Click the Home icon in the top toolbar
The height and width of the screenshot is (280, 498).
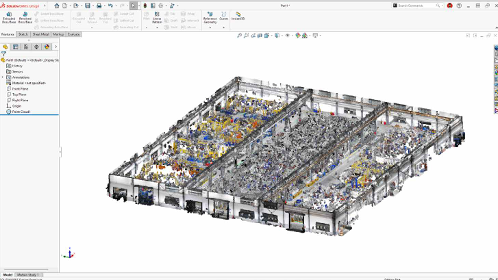[x=57, y=5]
